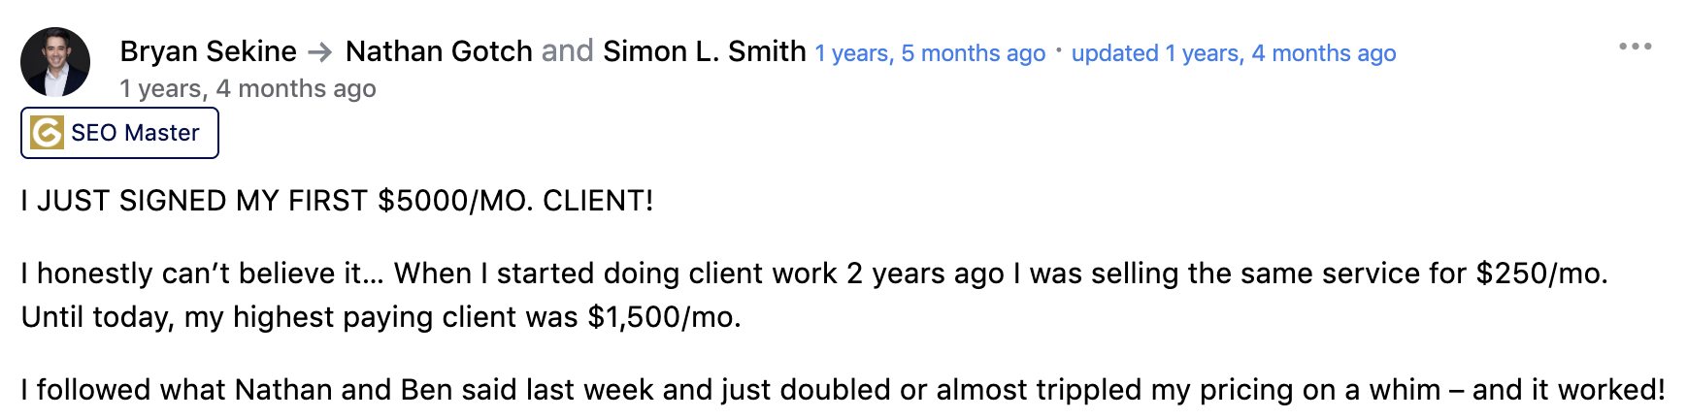Click the gray "1 years, 4 months ago" text
1687x419 pixels.
tap(248, 89)
